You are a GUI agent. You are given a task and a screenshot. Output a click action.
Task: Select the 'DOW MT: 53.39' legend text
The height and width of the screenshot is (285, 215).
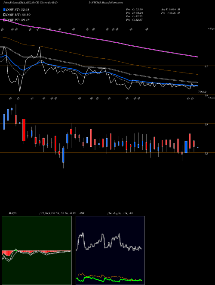[x=18, y=15]
